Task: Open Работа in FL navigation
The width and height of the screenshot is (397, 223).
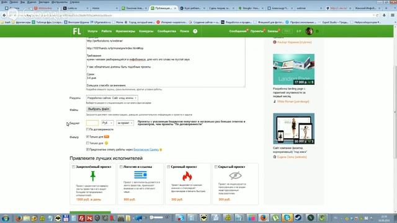Action: [x=106, y=31]
